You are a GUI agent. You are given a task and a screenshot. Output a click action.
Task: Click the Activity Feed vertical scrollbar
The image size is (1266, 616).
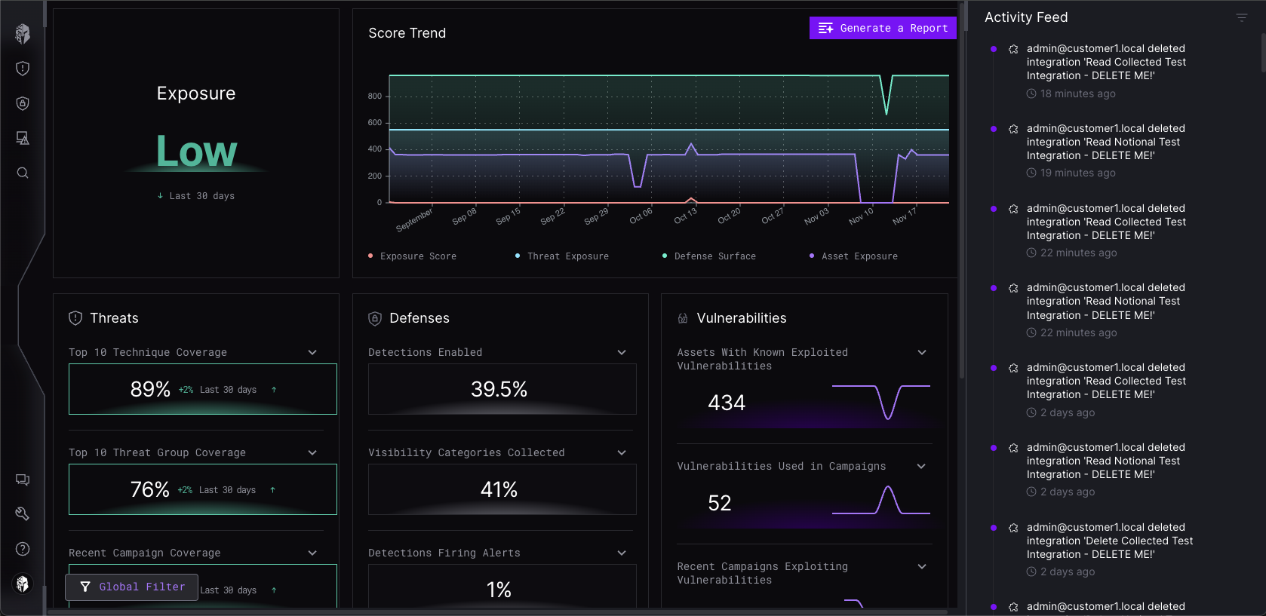(1262, 53)
